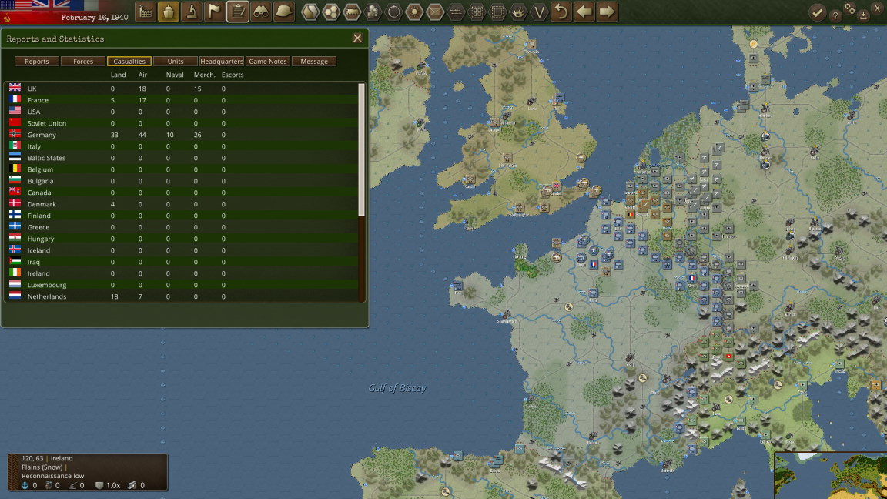Toggle the envelope messages hex icon

click(435, 12)
